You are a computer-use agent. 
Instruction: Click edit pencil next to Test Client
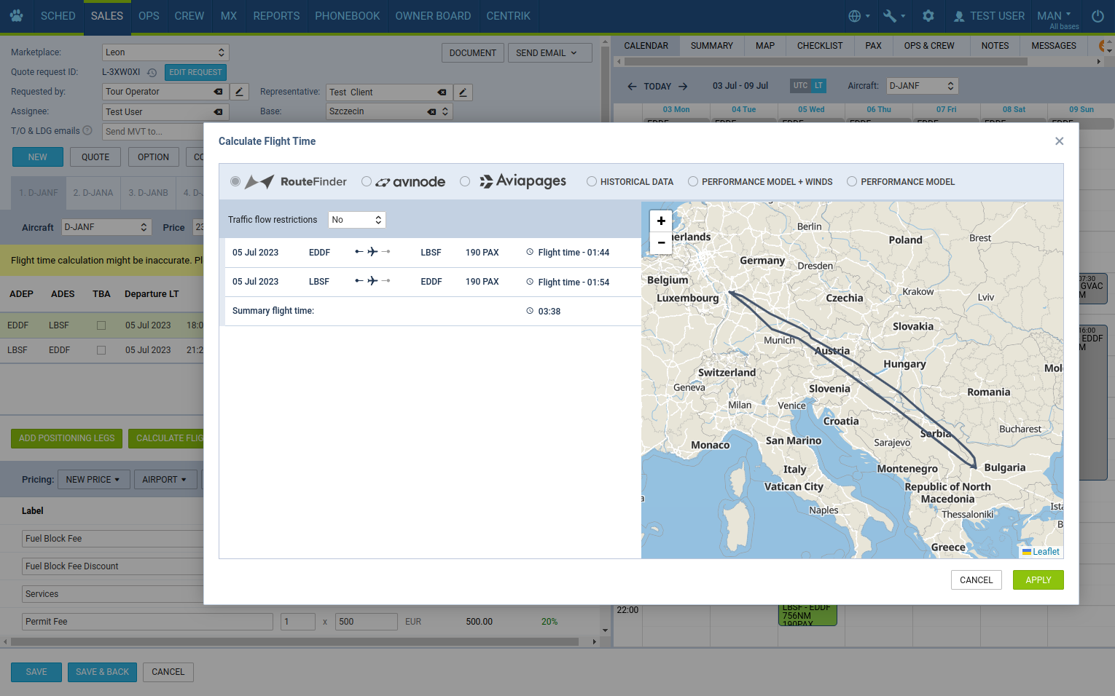tap(463, 92)
